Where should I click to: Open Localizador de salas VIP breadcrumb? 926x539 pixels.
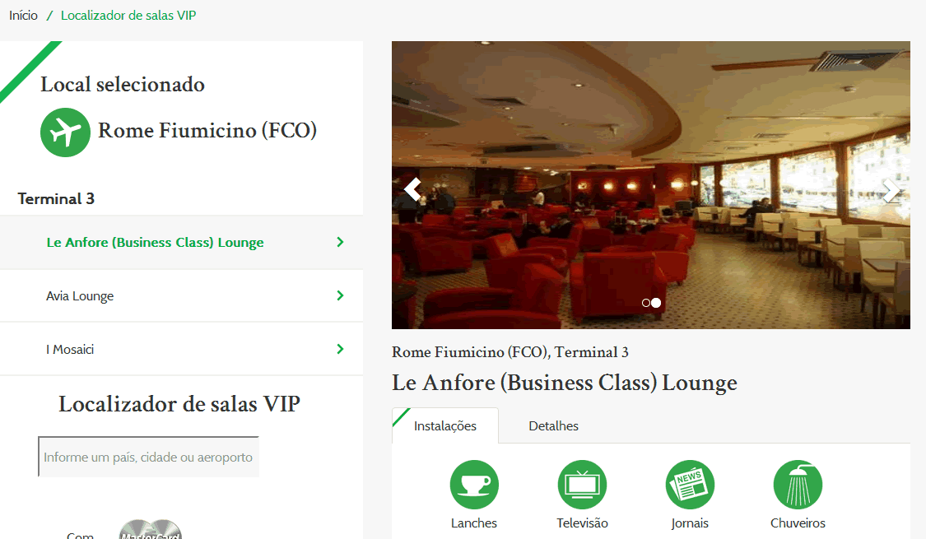click(x=128, y=16)
